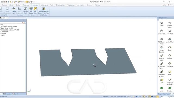This screenshot has width=174, height=98.
Task: Select Sheet Metal Part50 in scene tree
Action: click(7, 28)
